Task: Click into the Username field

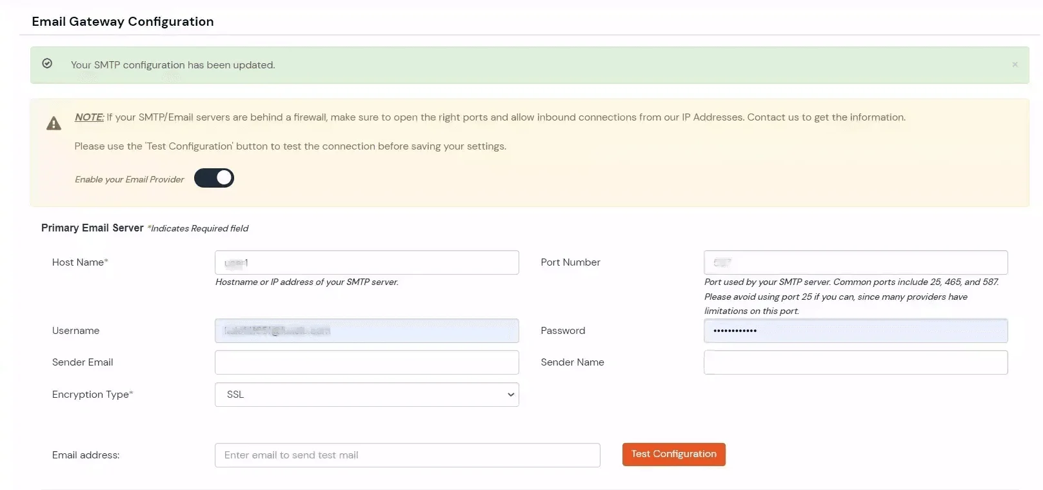Action: pos(366,331)
